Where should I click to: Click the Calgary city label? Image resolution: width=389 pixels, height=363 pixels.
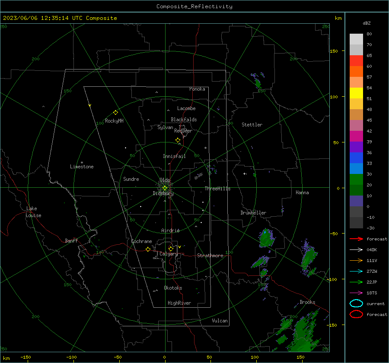[x=169, y=254]
